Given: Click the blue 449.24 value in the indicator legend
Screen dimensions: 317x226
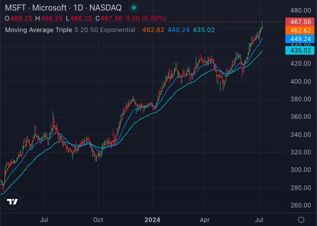Looking at the screenshot, I should tap(179, 30).
